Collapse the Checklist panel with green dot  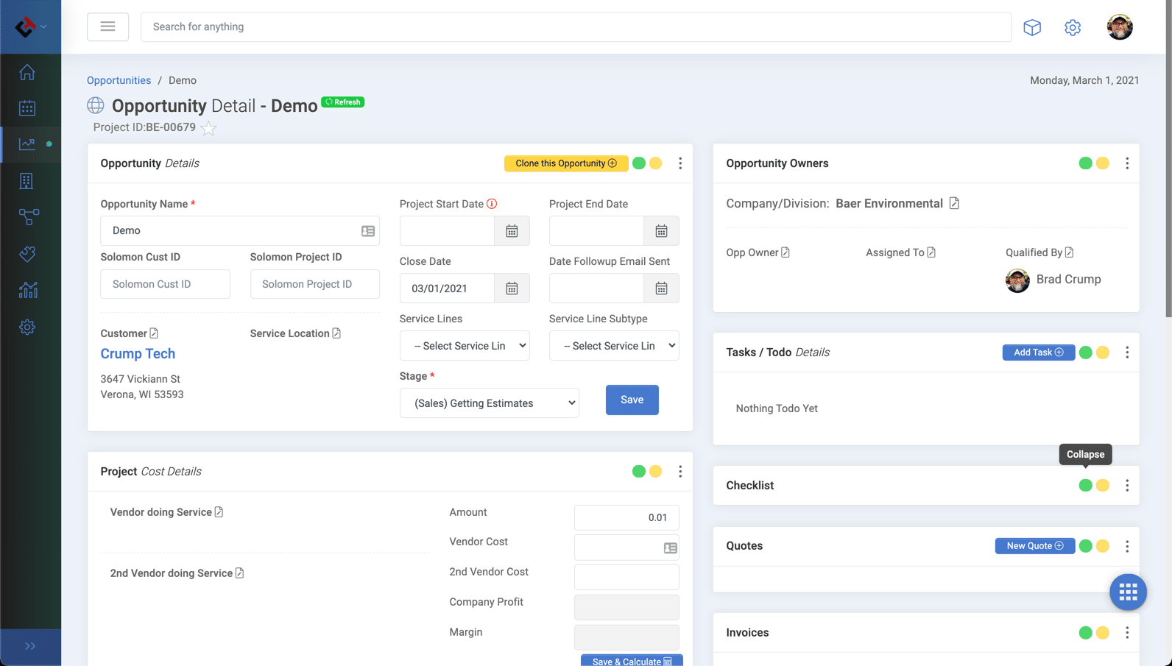click(x=1086, y=486)
